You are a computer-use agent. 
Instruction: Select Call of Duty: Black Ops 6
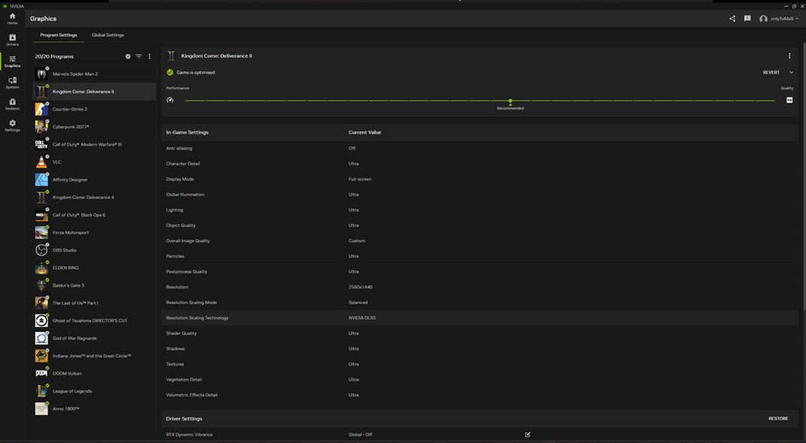[x=95, y=215]
